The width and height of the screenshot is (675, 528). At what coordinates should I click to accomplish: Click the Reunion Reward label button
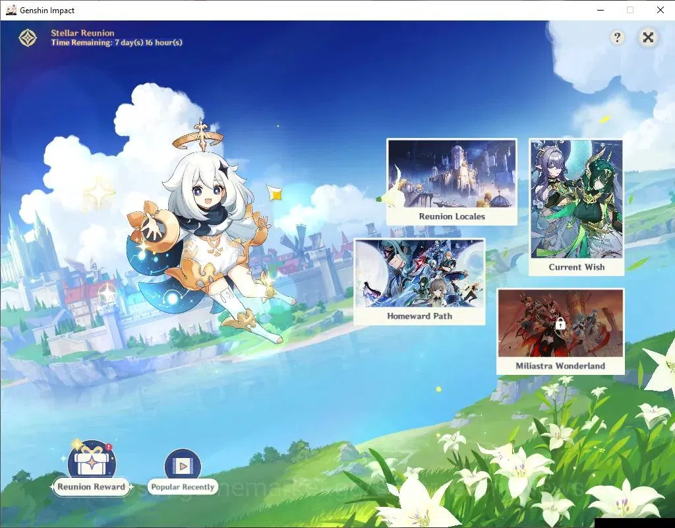(x=91, y=487)
